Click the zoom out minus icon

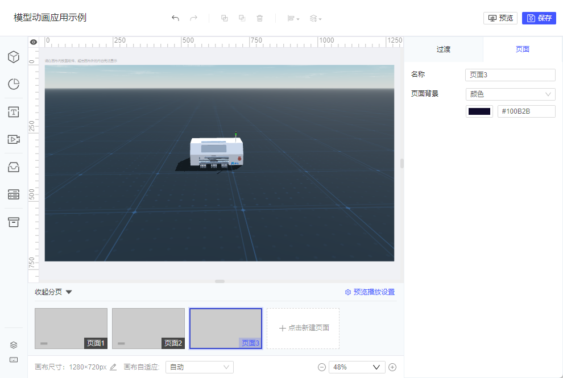point(322,367)
